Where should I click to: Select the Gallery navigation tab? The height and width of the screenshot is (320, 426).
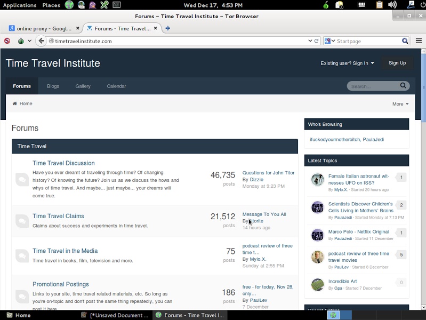point(83,86)
